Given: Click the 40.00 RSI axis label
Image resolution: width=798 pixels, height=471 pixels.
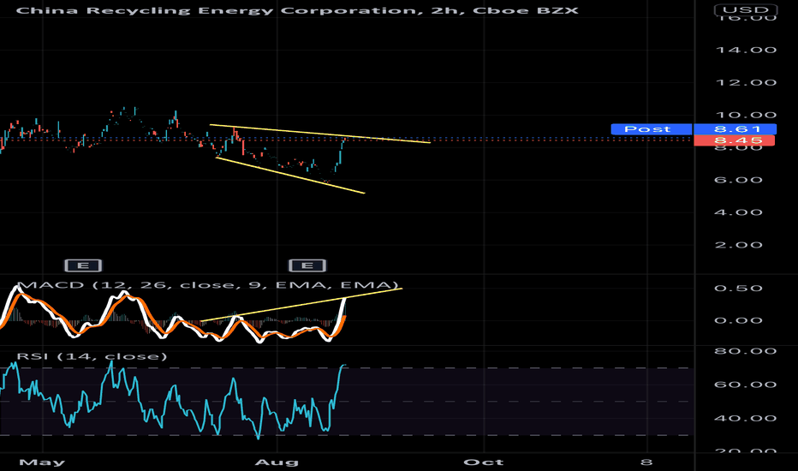Looking at the screenshot, I should [x=746, y=419].
